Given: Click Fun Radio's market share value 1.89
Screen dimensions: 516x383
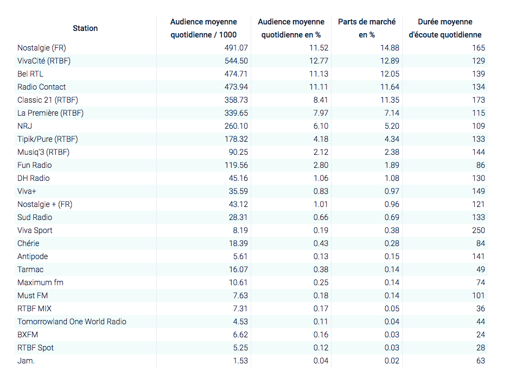Looking at the screenshot, I should pos(390,165).
